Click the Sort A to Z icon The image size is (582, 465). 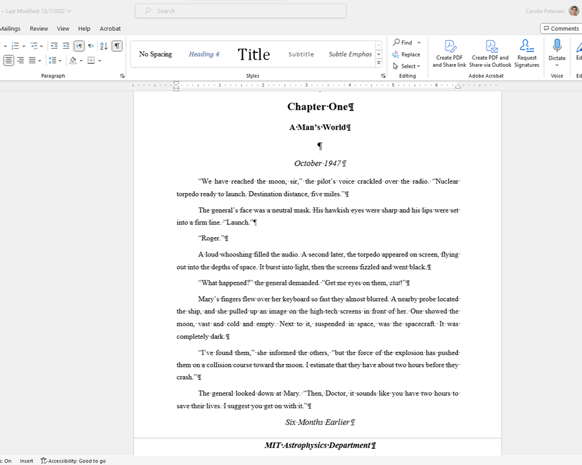[104, 46]
